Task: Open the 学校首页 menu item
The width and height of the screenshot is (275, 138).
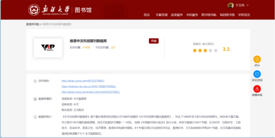Action: [244, 15]
